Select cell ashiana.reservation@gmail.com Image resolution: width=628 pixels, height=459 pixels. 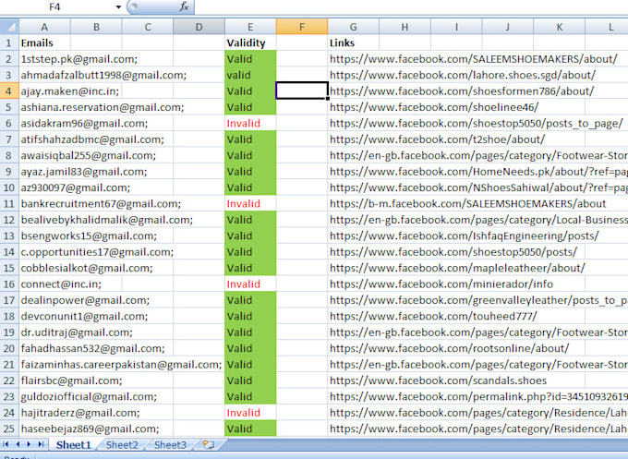[x=103, y=107]
